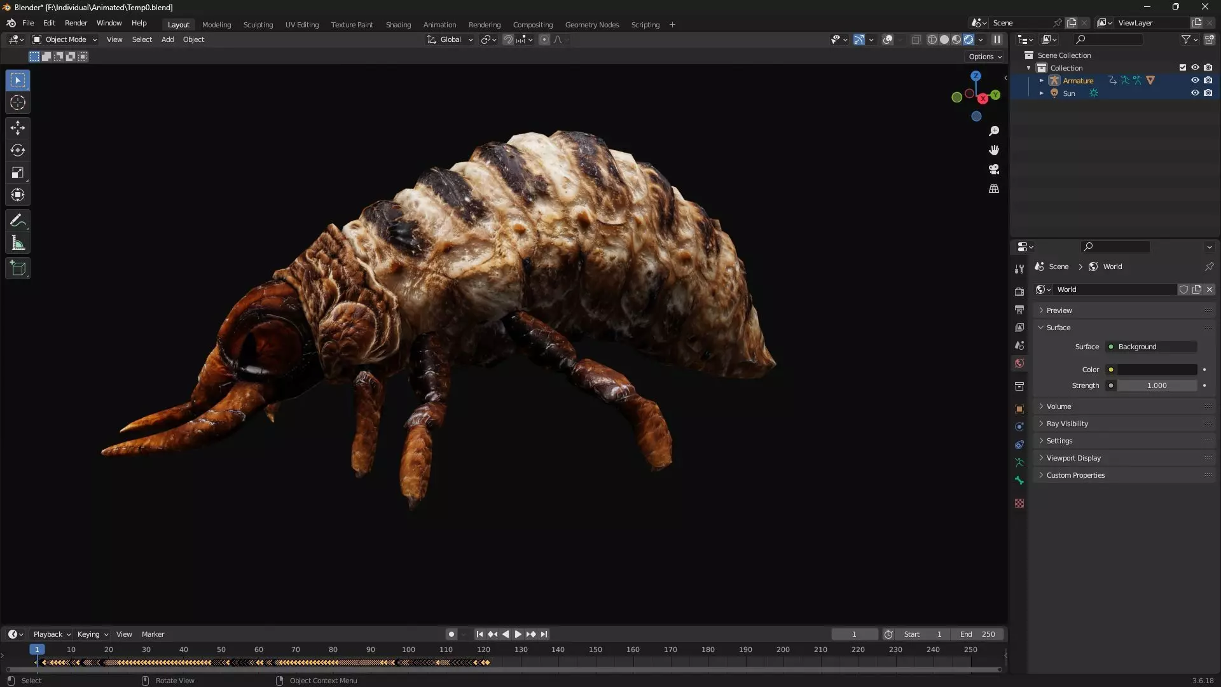This screenshot has height=687, width=1221.
Task: Toggle auto keying record button
Action: [451, 634]
